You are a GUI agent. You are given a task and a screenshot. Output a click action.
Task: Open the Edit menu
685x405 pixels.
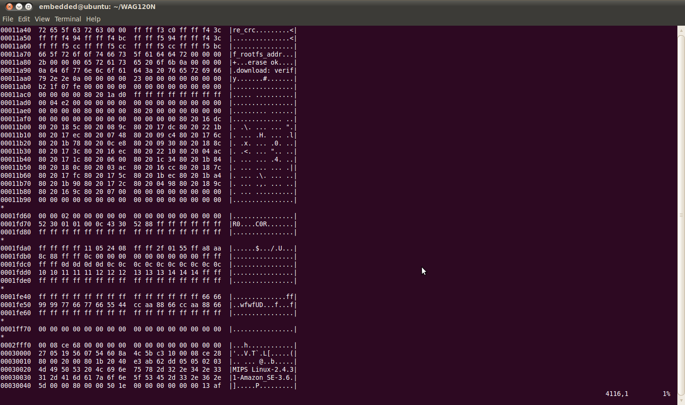(x=24, y=19)
